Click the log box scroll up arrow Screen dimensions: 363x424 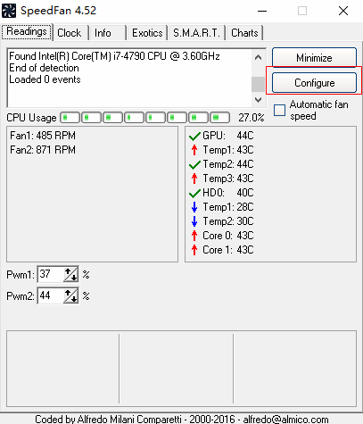click(x=258, y=57)
